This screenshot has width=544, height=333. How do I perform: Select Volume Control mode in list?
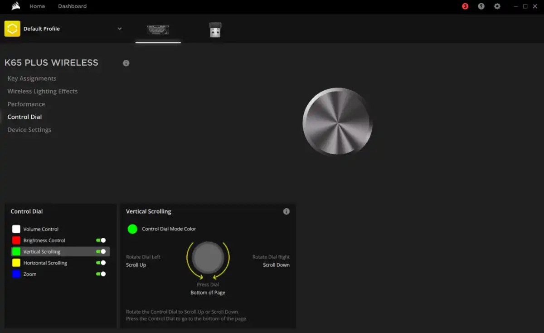pos(41,229)
